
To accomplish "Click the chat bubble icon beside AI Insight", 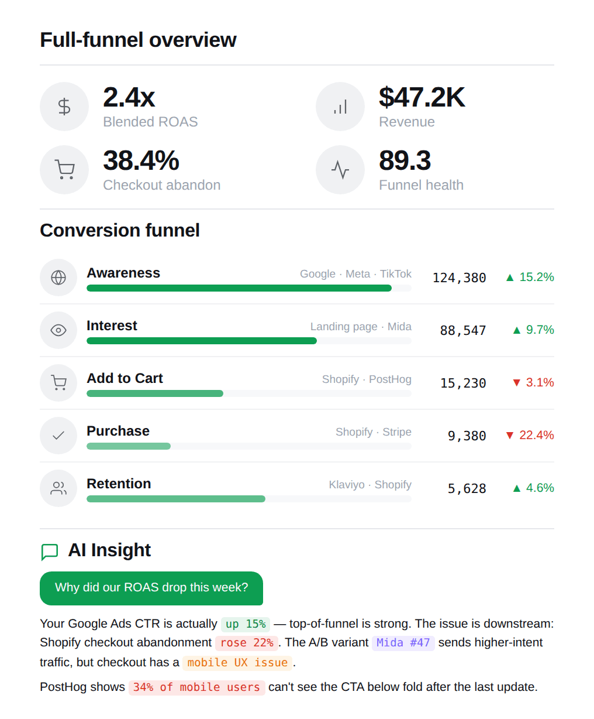I will pyautogui.click(x=50, y=551).
